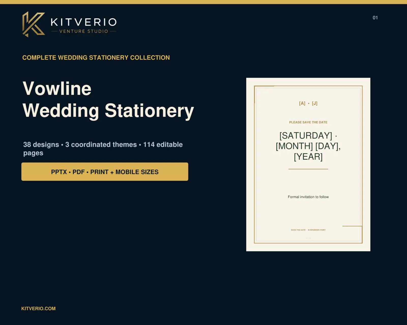
Task: Select the Complete Wedding Stationery Collection heading
Action: coord(96,58)
